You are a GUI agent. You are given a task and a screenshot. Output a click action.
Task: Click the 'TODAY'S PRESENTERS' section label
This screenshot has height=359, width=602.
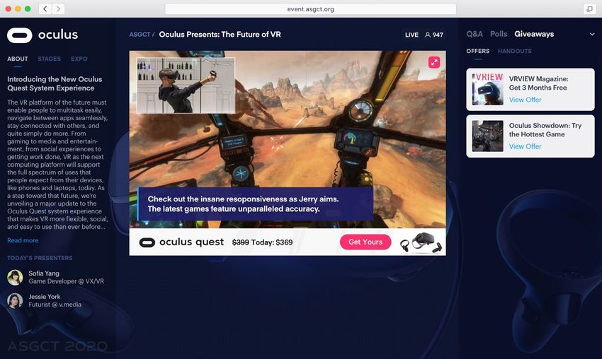pyautogui.click(x=40, y=258)
